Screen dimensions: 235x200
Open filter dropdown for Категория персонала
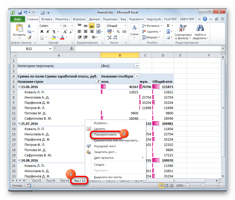point(136,66)
